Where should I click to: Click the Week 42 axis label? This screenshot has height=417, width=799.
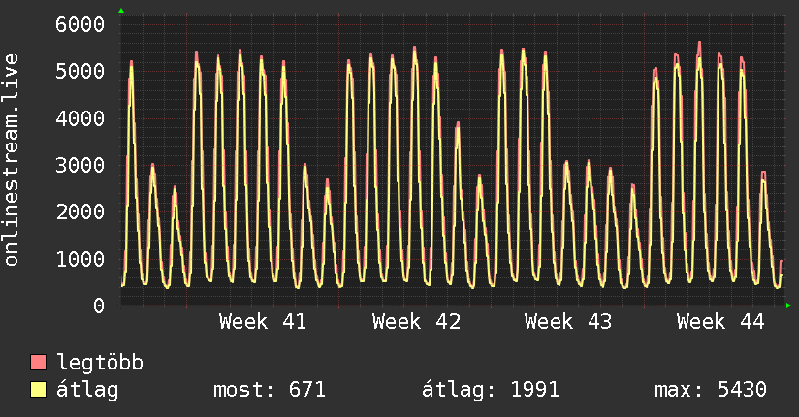[416, 322]
